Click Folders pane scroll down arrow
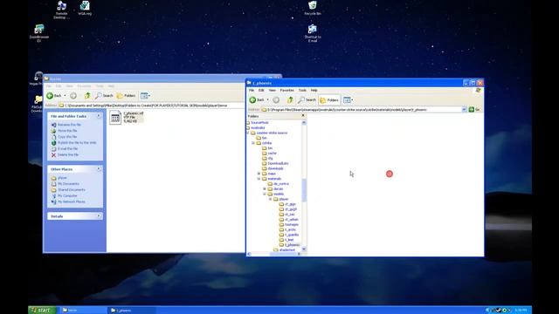Image resolution: width=559 pixels, height=314 pixels. click(x=304, y=249)
